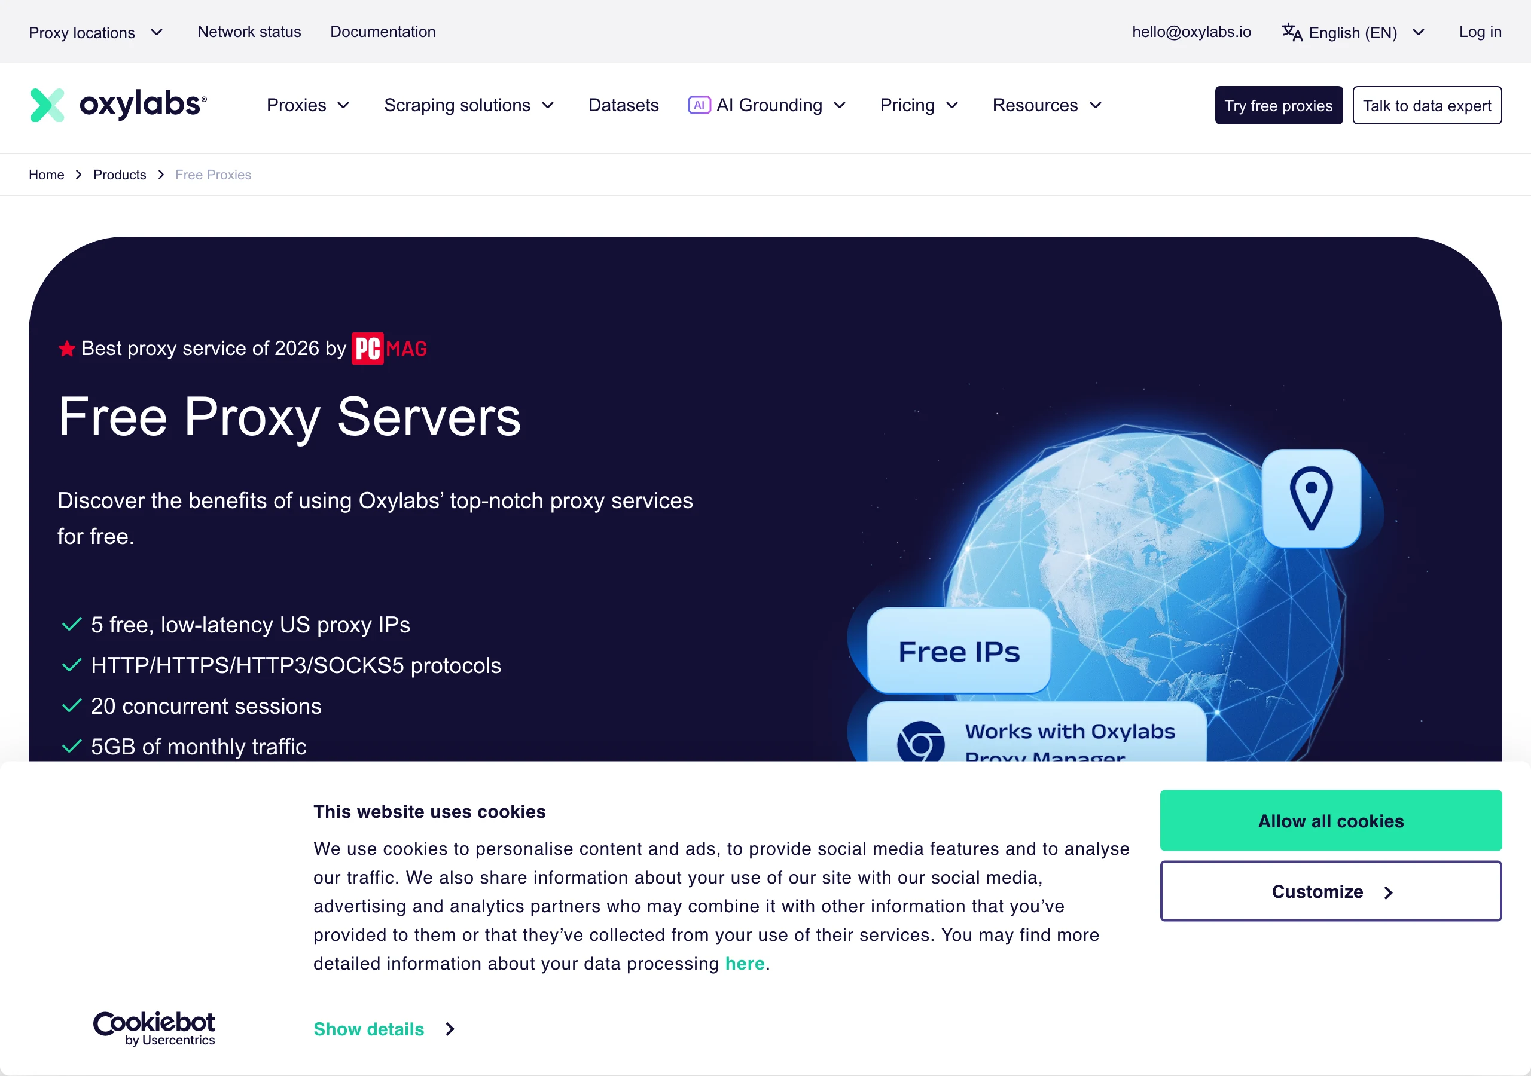Click the language translate icon

click(1292, 32)
